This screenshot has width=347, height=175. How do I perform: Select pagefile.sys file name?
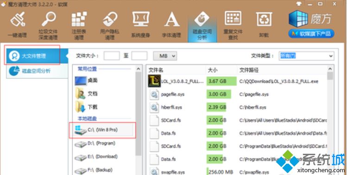173,95
